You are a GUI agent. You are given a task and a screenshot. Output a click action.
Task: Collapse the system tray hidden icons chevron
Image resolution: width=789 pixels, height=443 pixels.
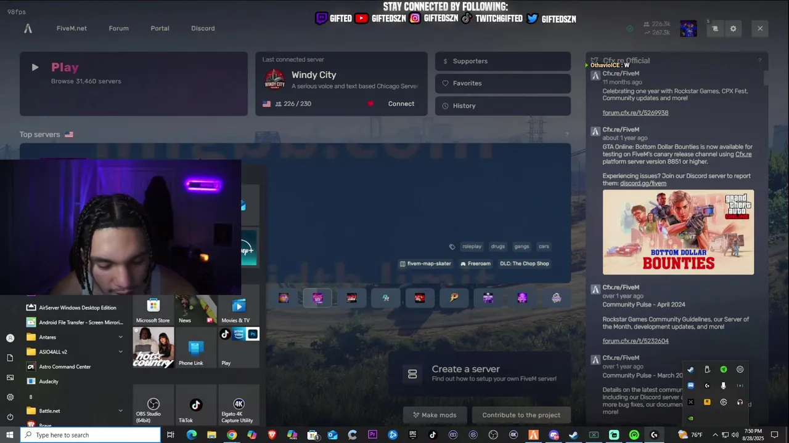(715, 435)
